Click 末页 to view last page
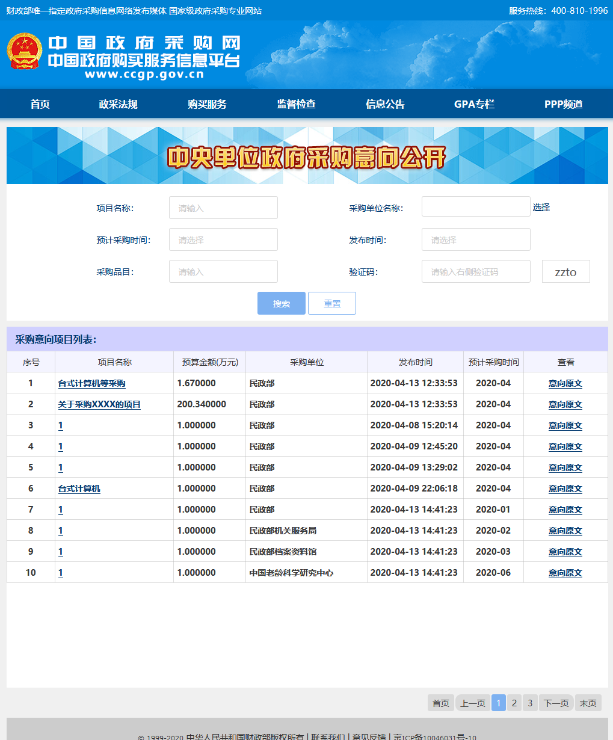 pos(587,702)
